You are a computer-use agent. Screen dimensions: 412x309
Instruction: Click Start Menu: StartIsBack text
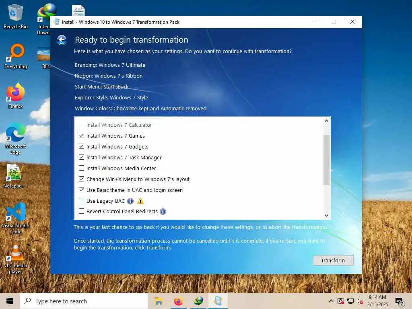point(102,87)
